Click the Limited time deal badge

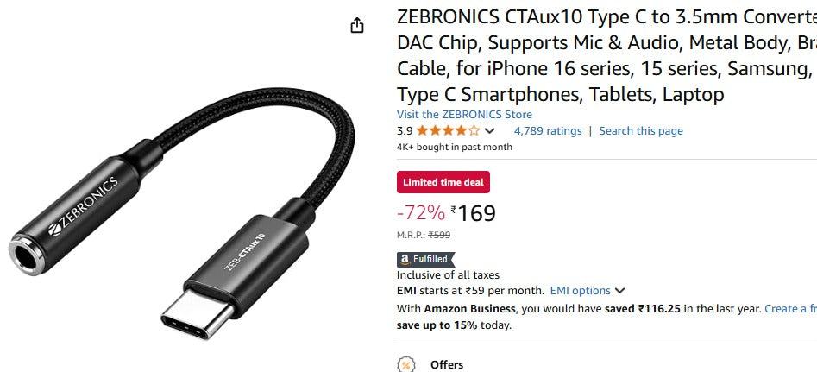click(x=443, y=182)
